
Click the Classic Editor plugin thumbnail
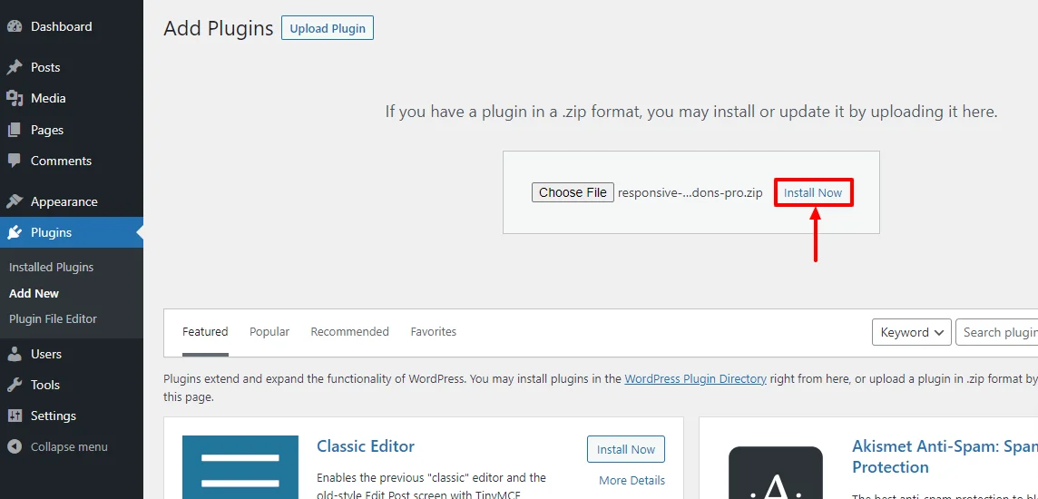click(x=240, y=466)
